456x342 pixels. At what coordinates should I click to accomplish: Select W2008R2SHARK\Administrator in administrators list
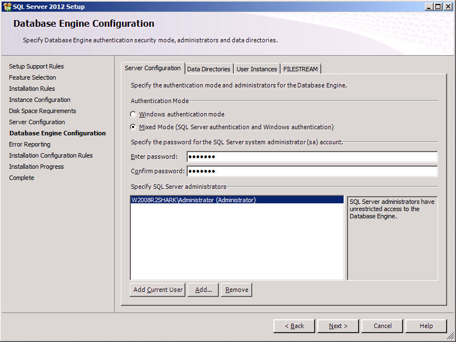point(237,200)
